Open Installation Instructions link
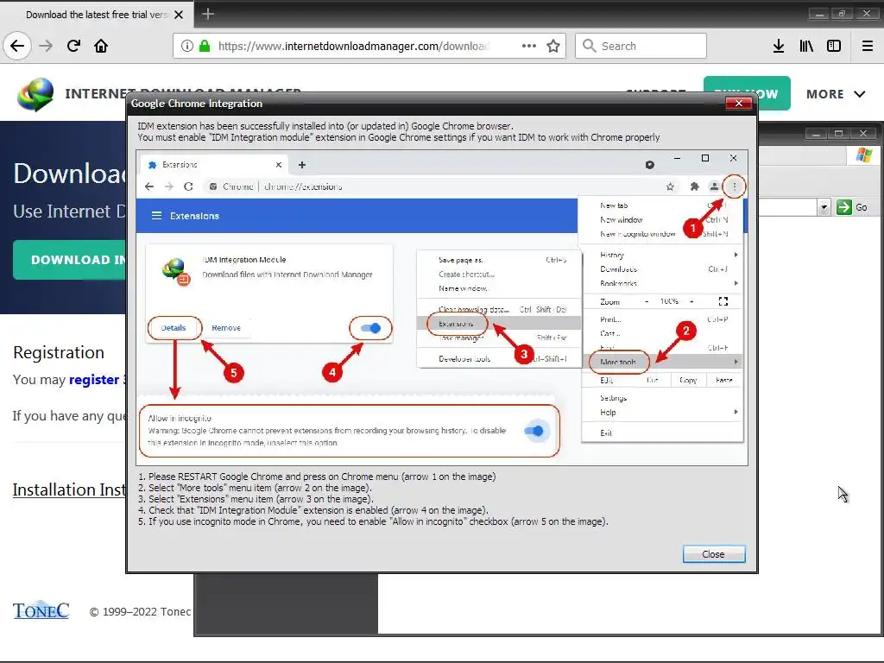The width and height of the screenshot is (884, 663). [69, 489]
